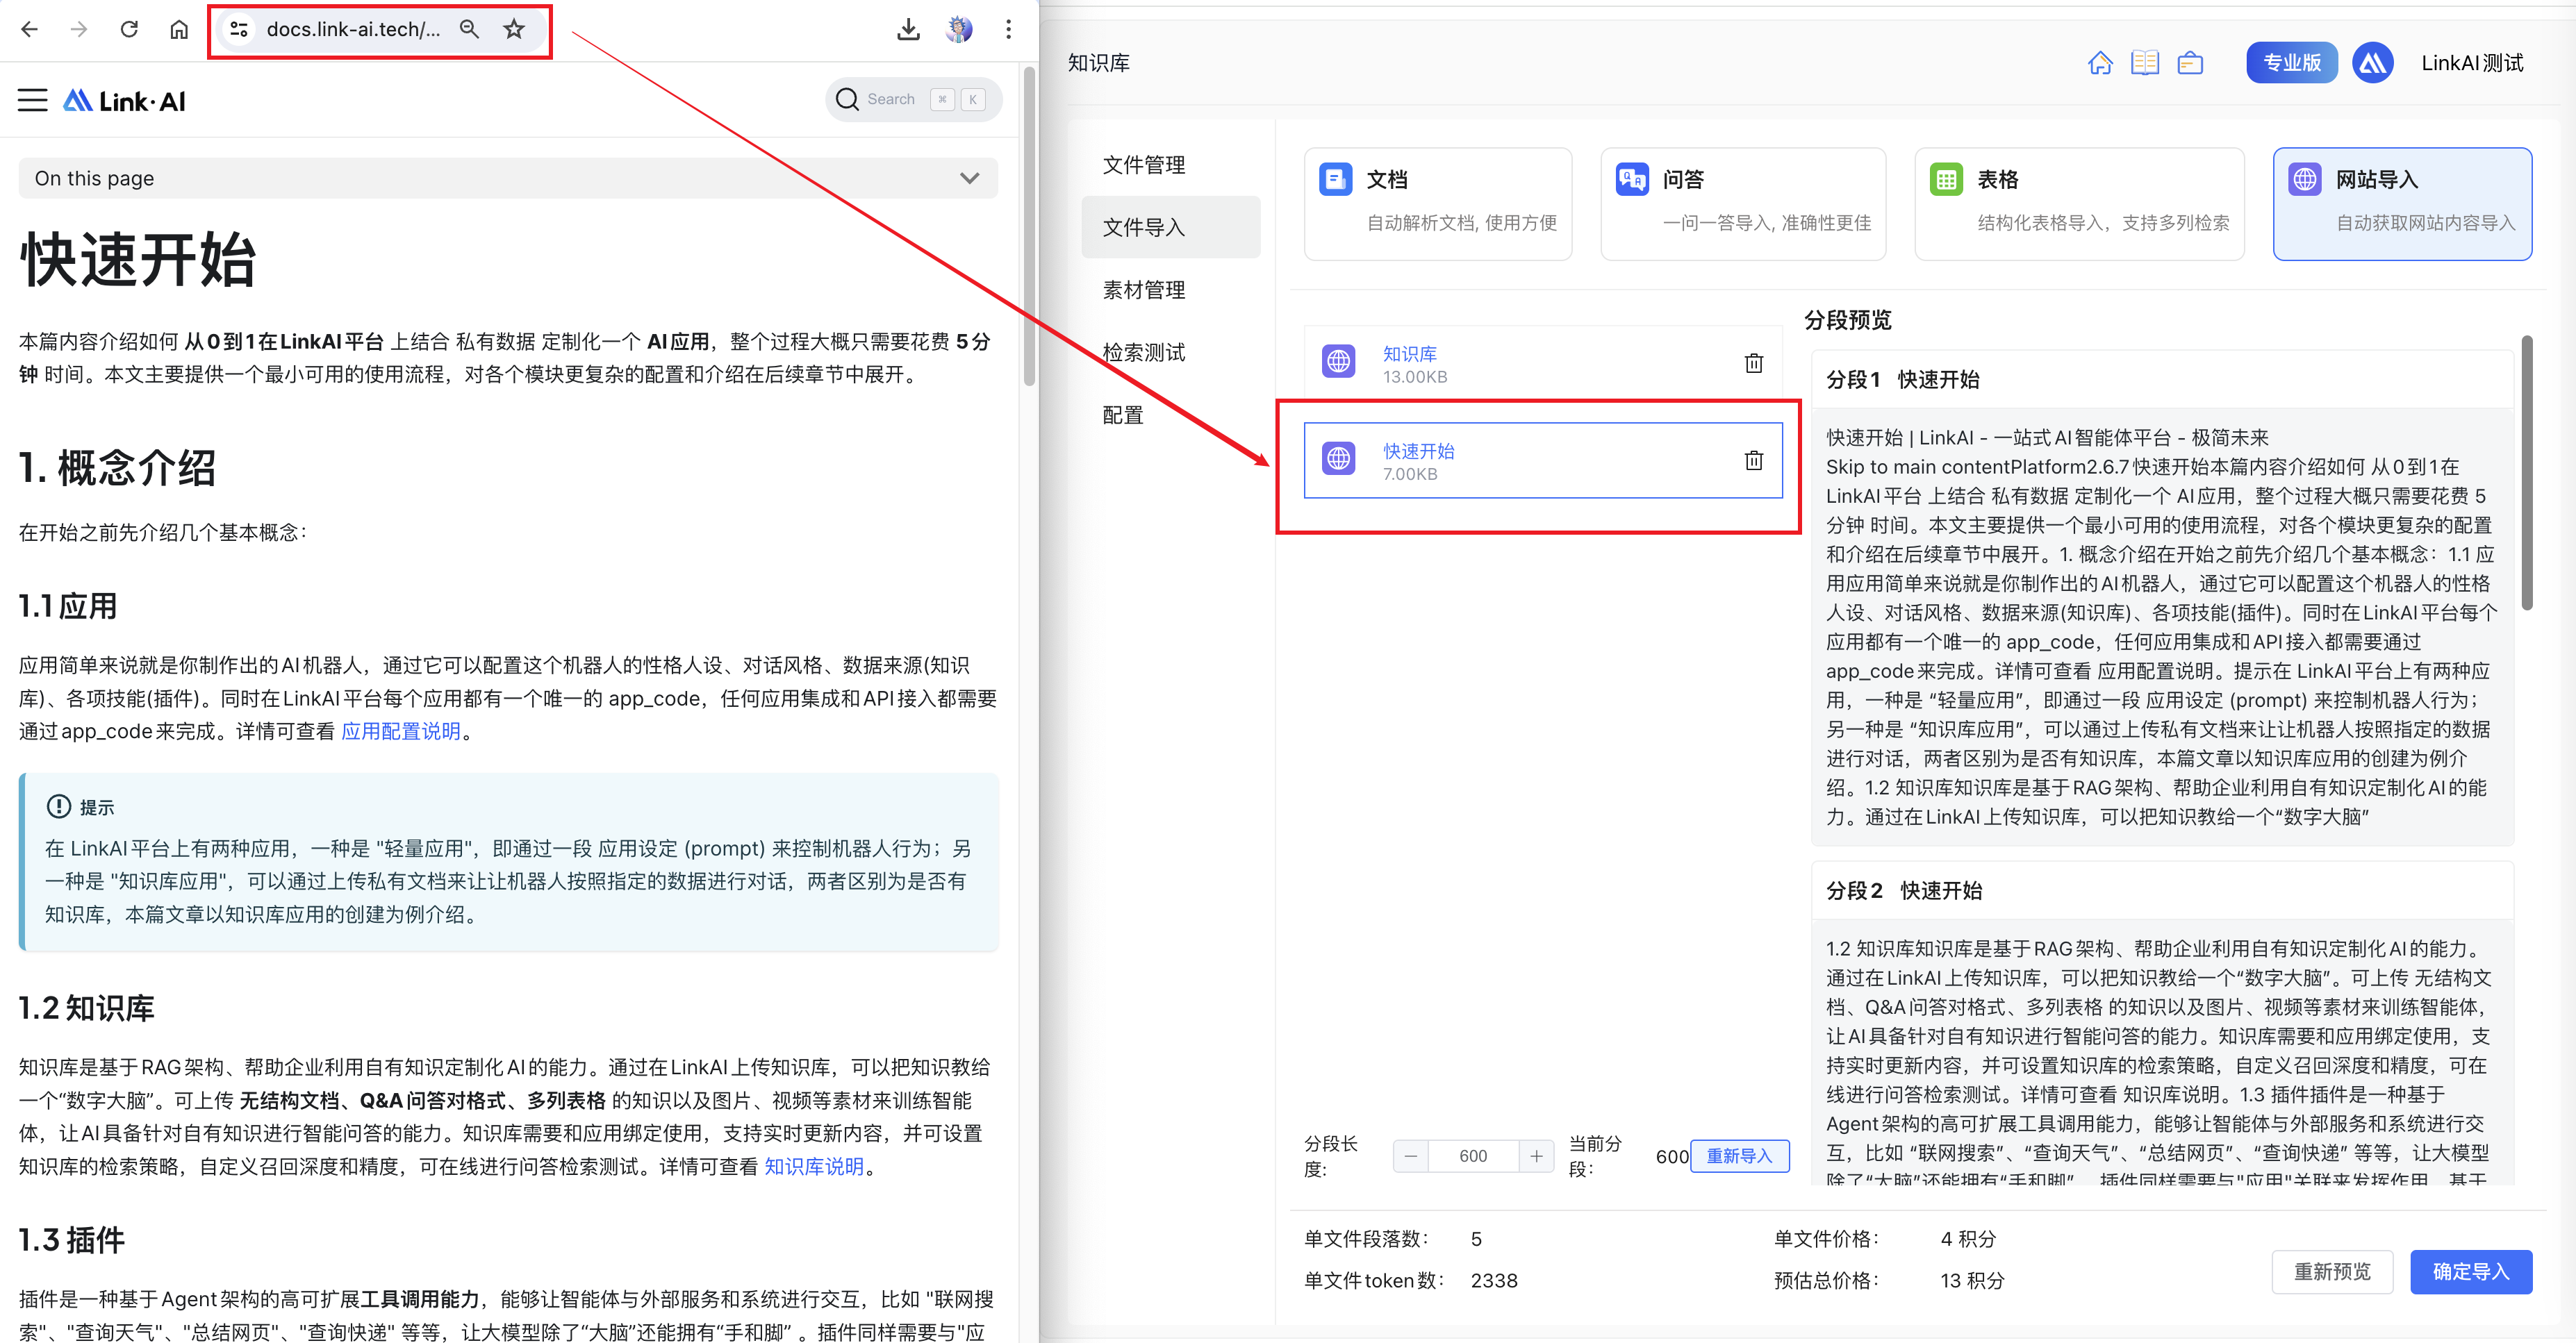Viewport: 2576px width, 1343px height.
Task: Delete the 快速开始 7.00KB file entry
Action: [x=1753, y=460]
